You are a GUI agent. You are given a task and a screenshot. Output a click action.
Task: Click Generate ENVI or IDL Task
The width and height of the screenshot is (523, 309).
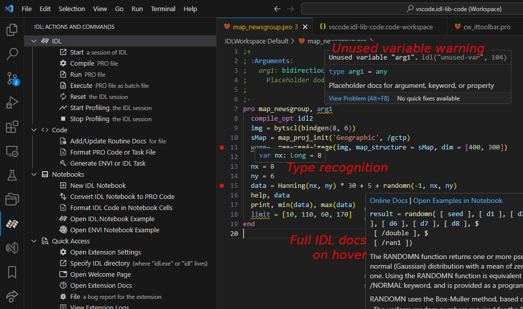click(x=103, y=163)
